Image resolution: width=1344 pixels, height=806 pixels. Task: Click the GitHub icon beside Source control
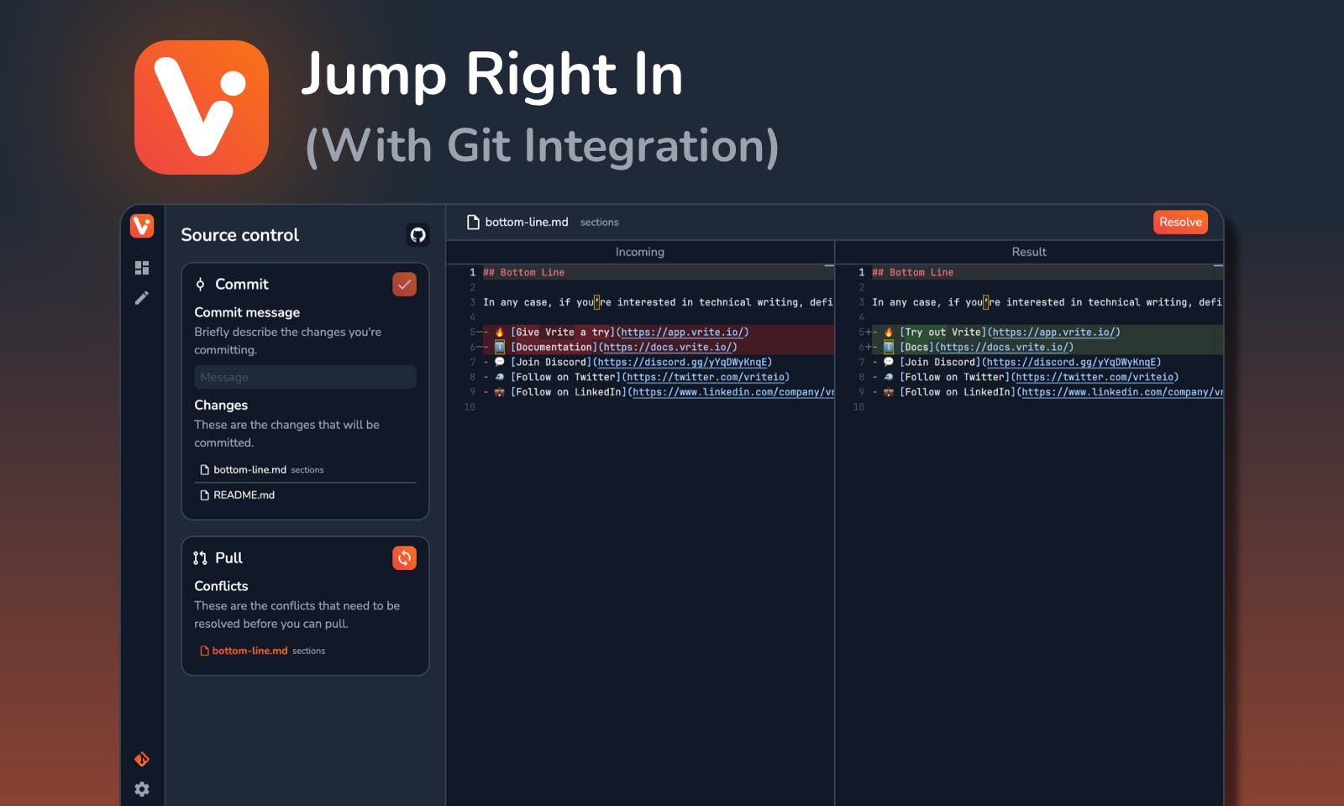coord(417,235)
